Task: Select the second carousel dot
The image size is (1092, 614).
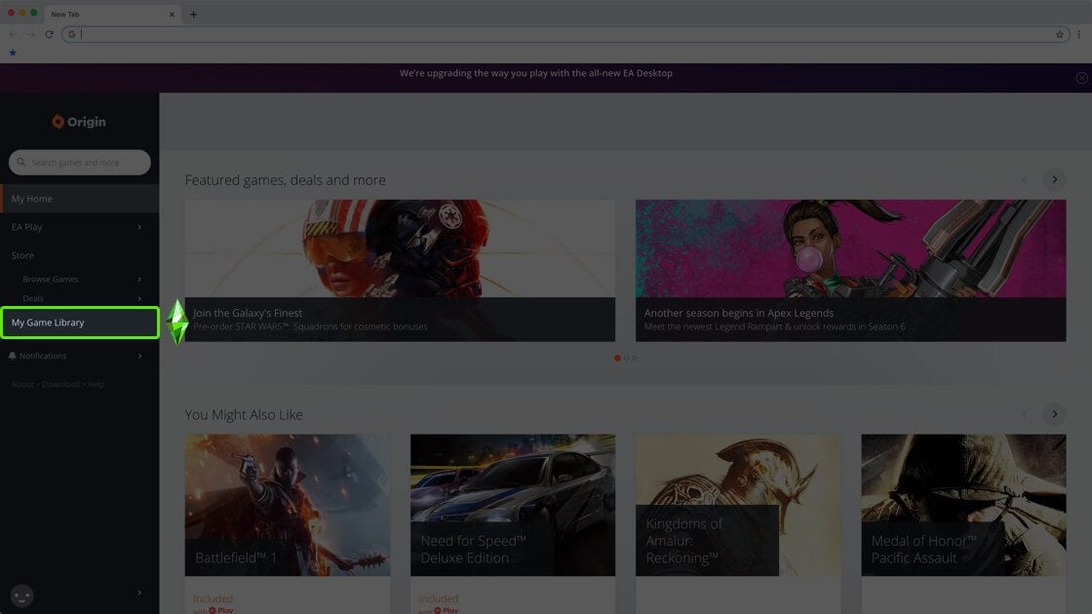Action: point(626,358)
